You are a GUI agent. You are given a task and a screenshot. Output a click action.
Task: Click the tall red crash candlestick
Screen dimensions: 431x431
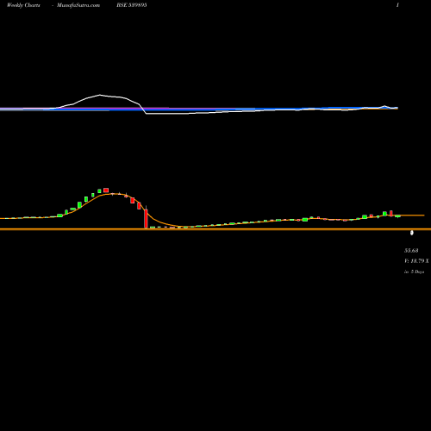pyautogui.click(x=146, y=218)
